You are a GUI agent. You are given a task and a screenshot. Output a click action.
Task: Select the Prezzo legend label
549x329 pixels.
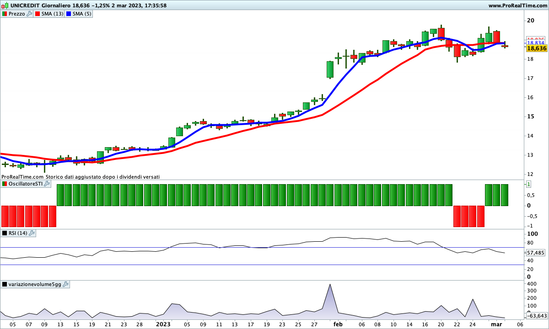pos(17,14)
